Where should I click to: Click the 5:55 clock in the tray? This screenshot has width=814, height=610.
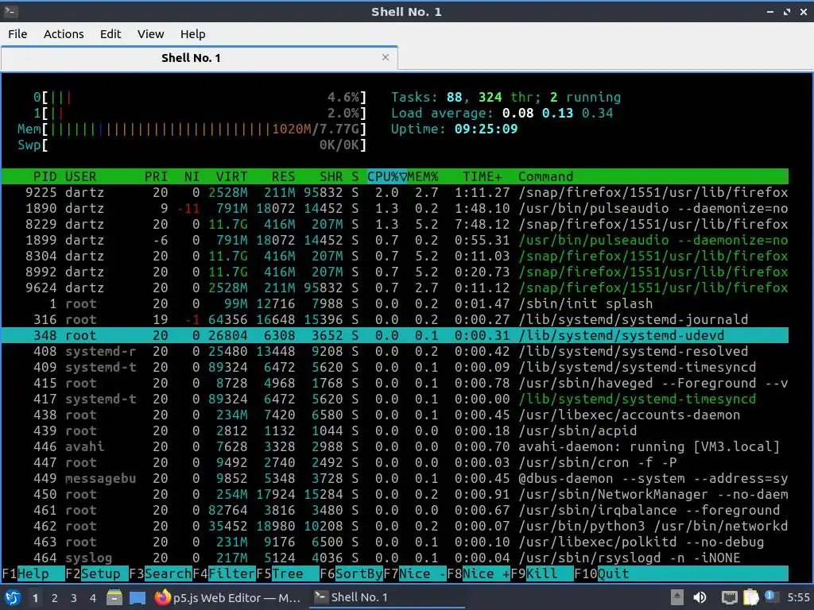(x=798, y=597)
